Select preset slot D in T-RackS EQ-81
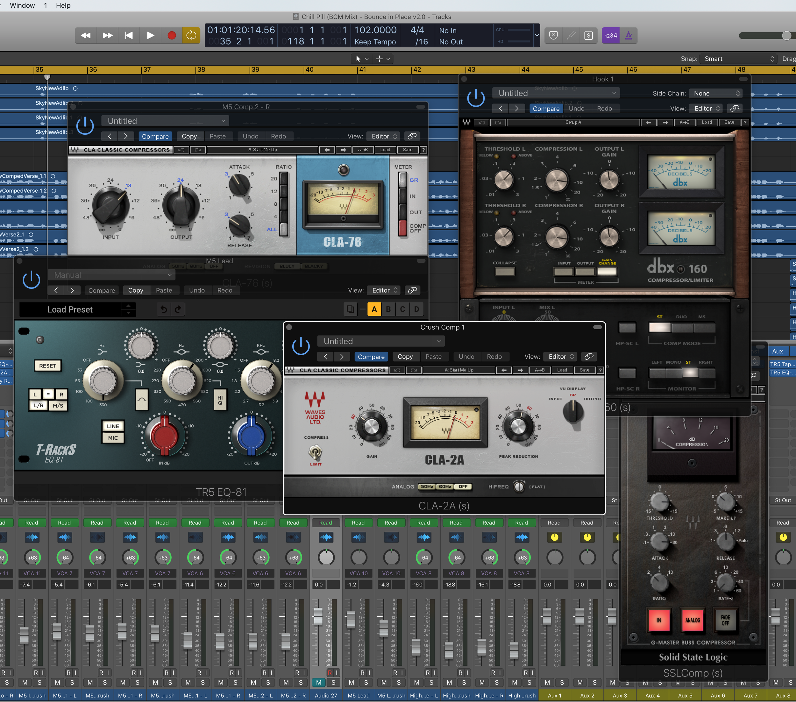796x702 pixels. pos(417,309)
